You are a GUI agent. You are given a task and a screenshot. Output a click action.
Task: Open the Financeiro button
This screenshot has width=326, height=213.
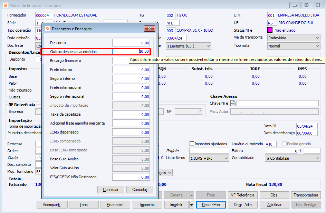tap(115, 205)
